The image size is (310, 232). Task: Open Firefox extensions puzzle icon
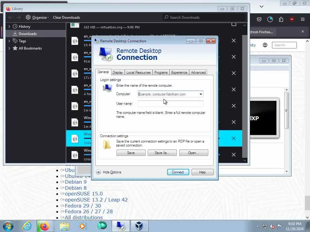281,19
